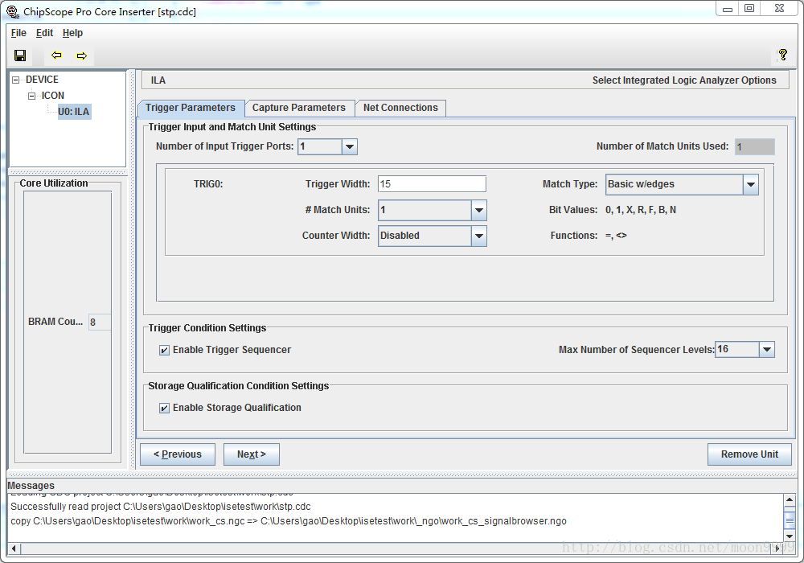Switch to the Net Connections tab
Viewport: 804px width, 563px height.
(400, 108)
